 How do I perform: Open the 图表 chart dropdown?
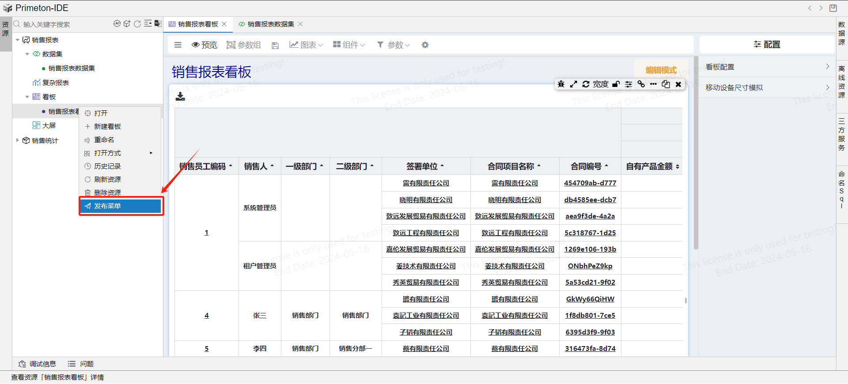pos(306,45)
